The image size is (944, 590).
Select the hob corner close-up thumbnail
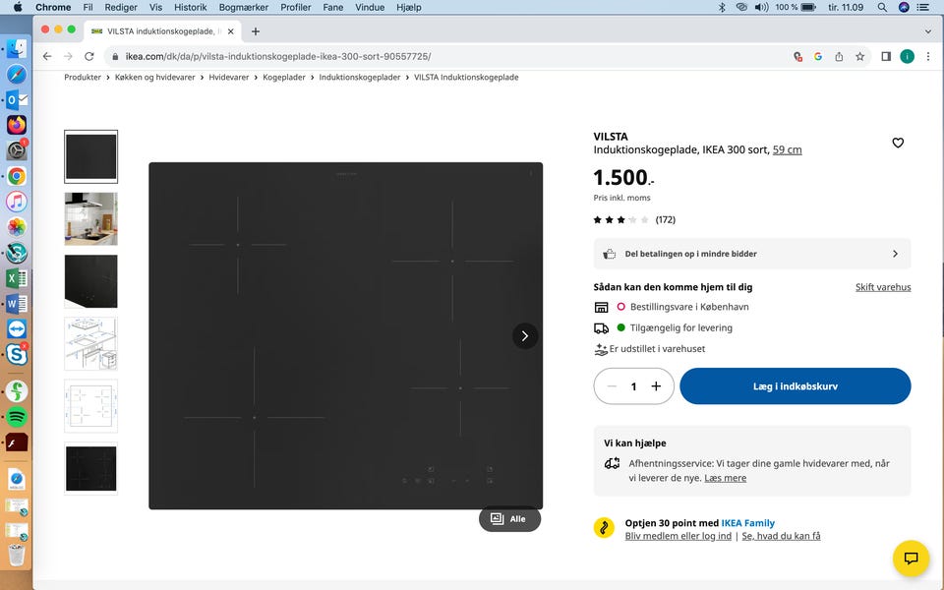point(90,281)
